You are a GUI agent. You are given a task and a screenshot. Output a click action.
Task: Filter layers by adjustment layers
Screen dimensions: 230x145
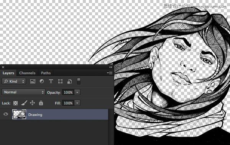[42, 81]
